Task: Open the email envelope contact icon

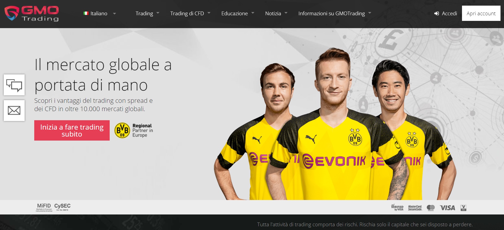Action: (14, 111)
